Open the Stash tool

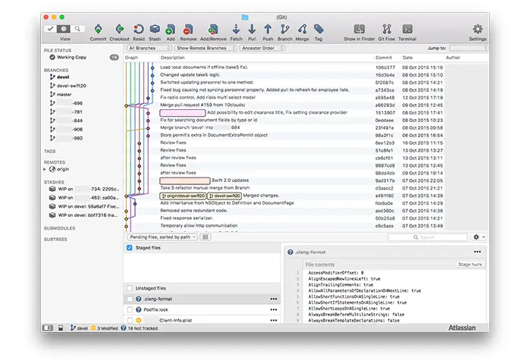point(155,30)
